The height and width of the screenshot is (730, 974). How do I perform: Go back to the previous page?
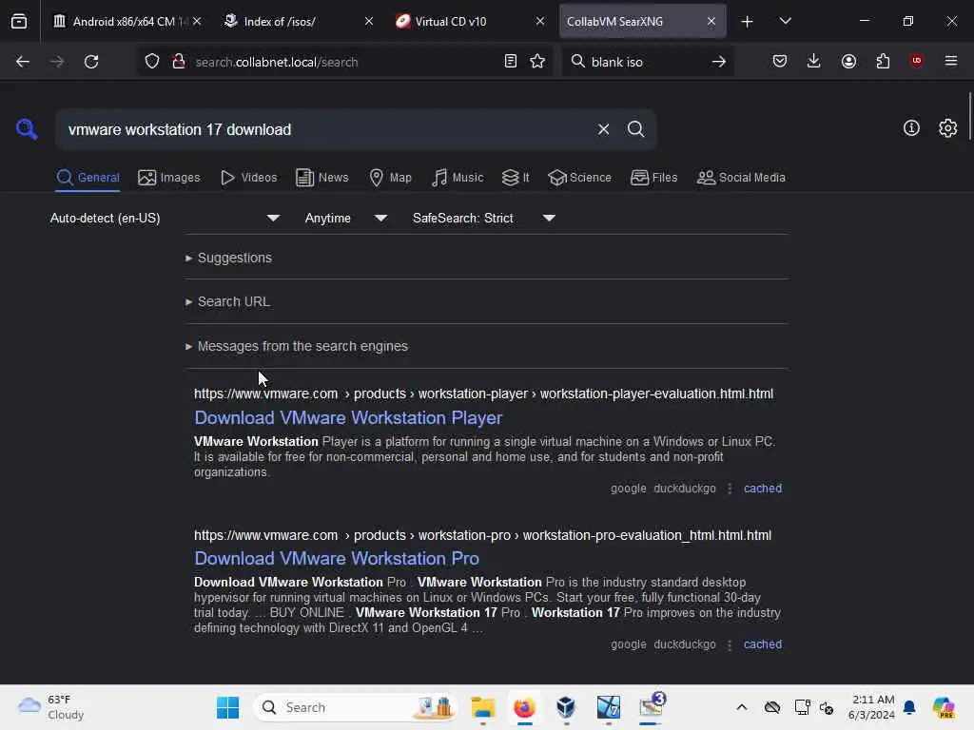pyautogui.click(x=23, y=62)
